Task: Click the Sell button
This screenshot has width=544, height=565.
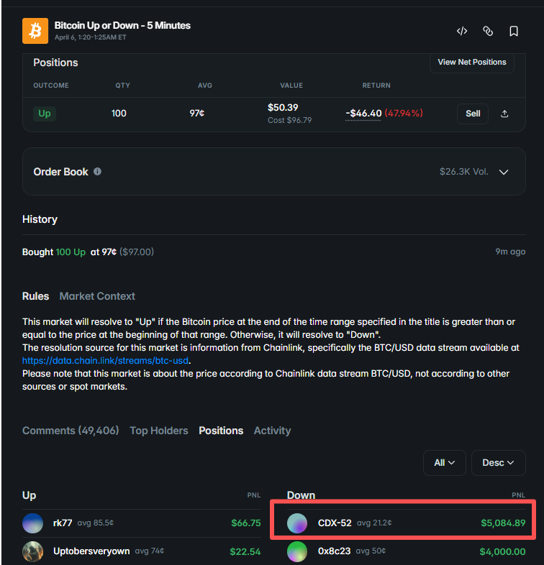Action: tap(473, 114)
